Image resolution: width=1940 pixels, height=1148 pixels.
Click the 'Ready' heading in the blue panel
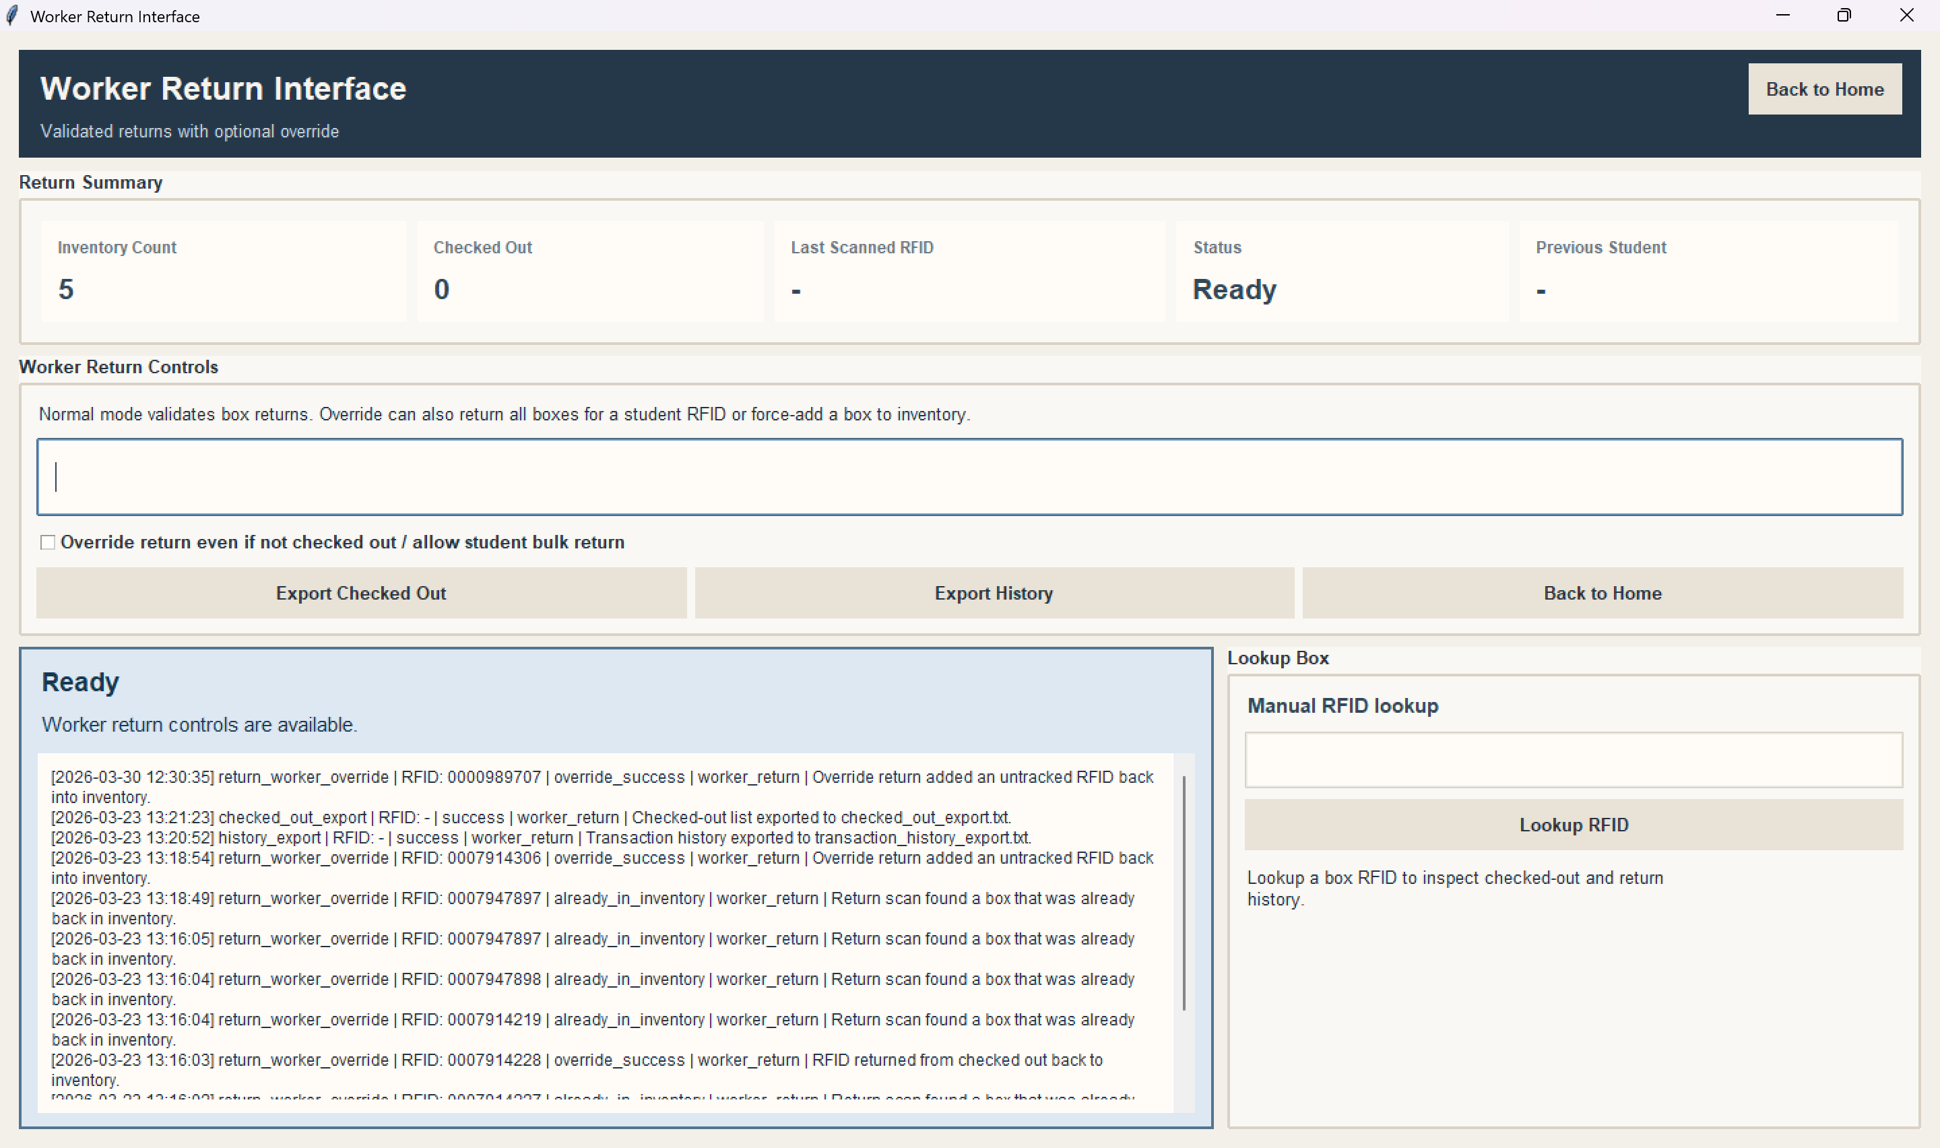80,682
